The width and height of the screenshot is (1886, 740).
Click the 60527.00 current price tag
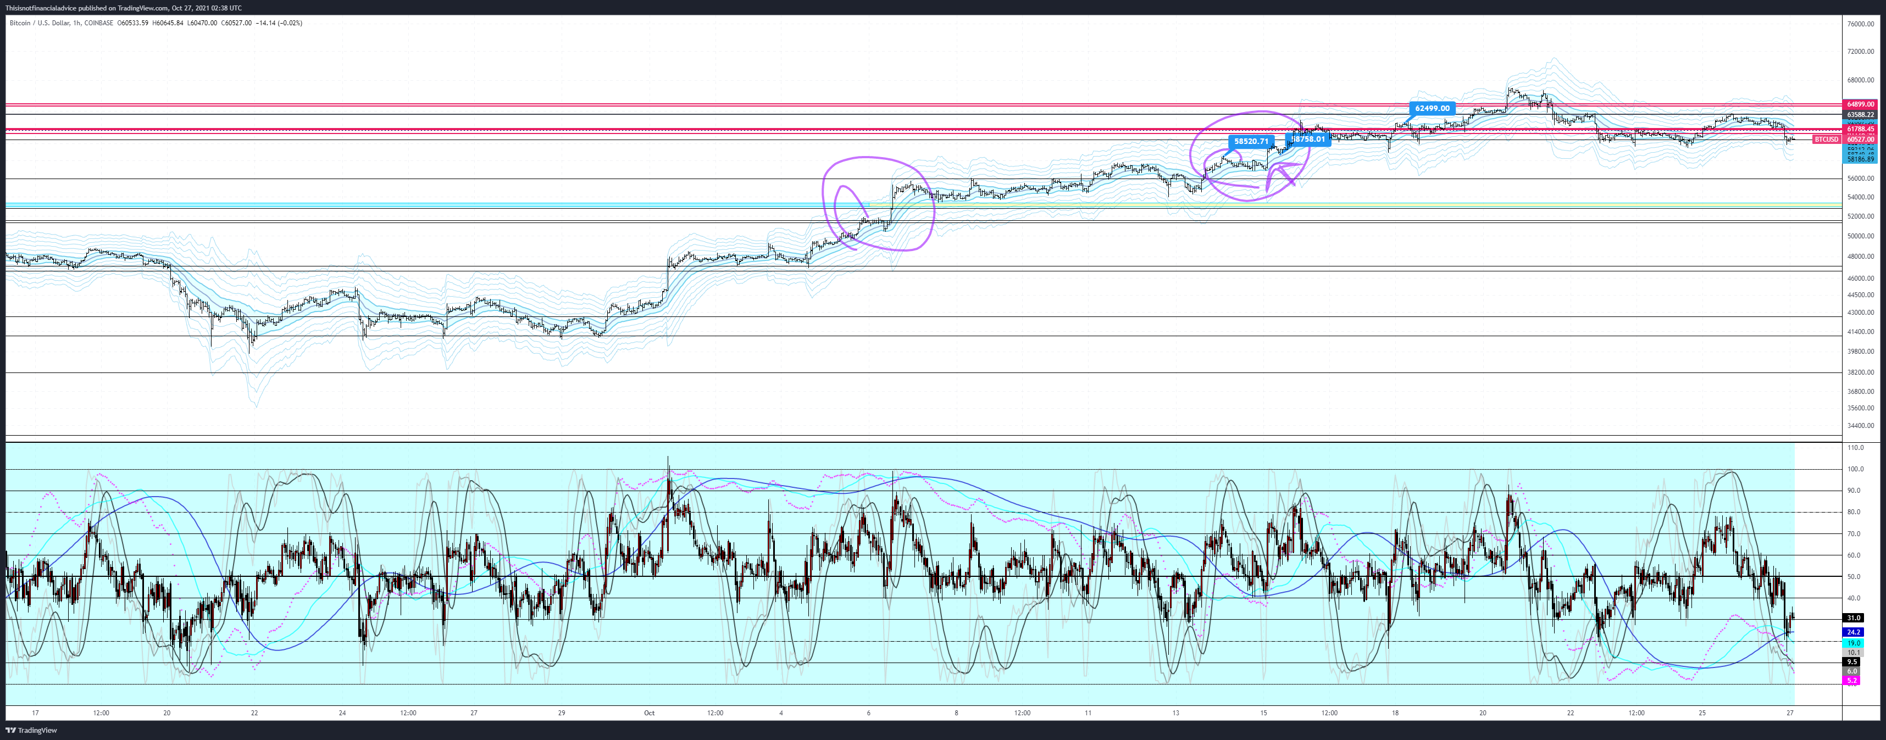coord(1860,139)
